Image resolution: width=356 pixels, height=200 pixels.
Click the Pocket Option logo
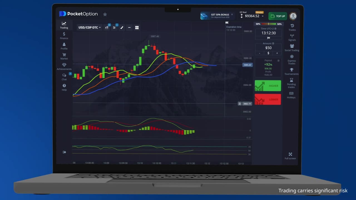coord(78,14)
